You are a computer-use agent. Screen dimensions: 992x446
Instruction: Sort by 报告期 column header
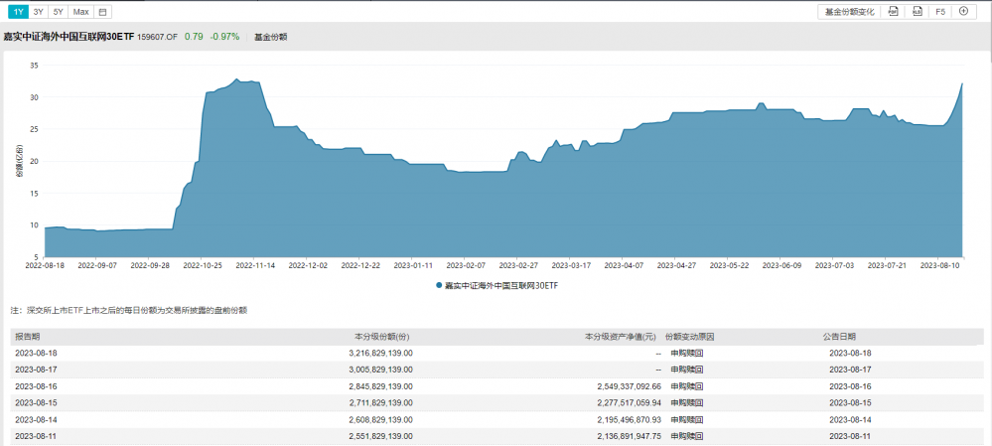coord(28,337)
